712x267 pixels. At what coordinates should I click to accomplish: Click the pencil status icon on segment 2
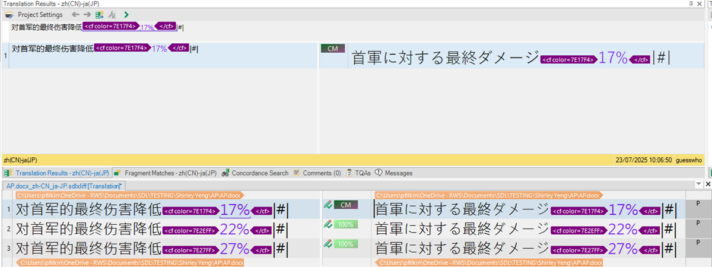pos(327,224)
